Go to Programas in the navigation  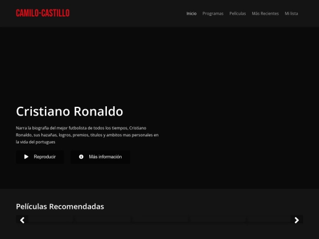tap(213, 14)
